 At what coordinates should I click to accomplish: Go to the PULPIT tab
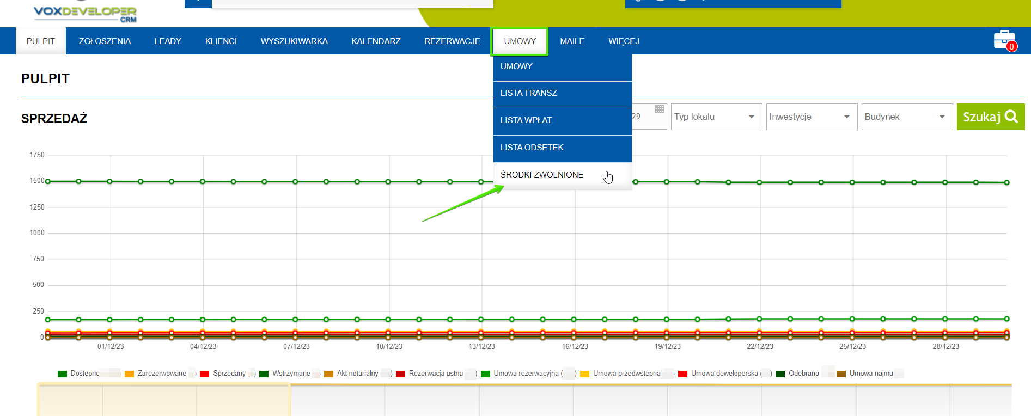tap(41, 41)
